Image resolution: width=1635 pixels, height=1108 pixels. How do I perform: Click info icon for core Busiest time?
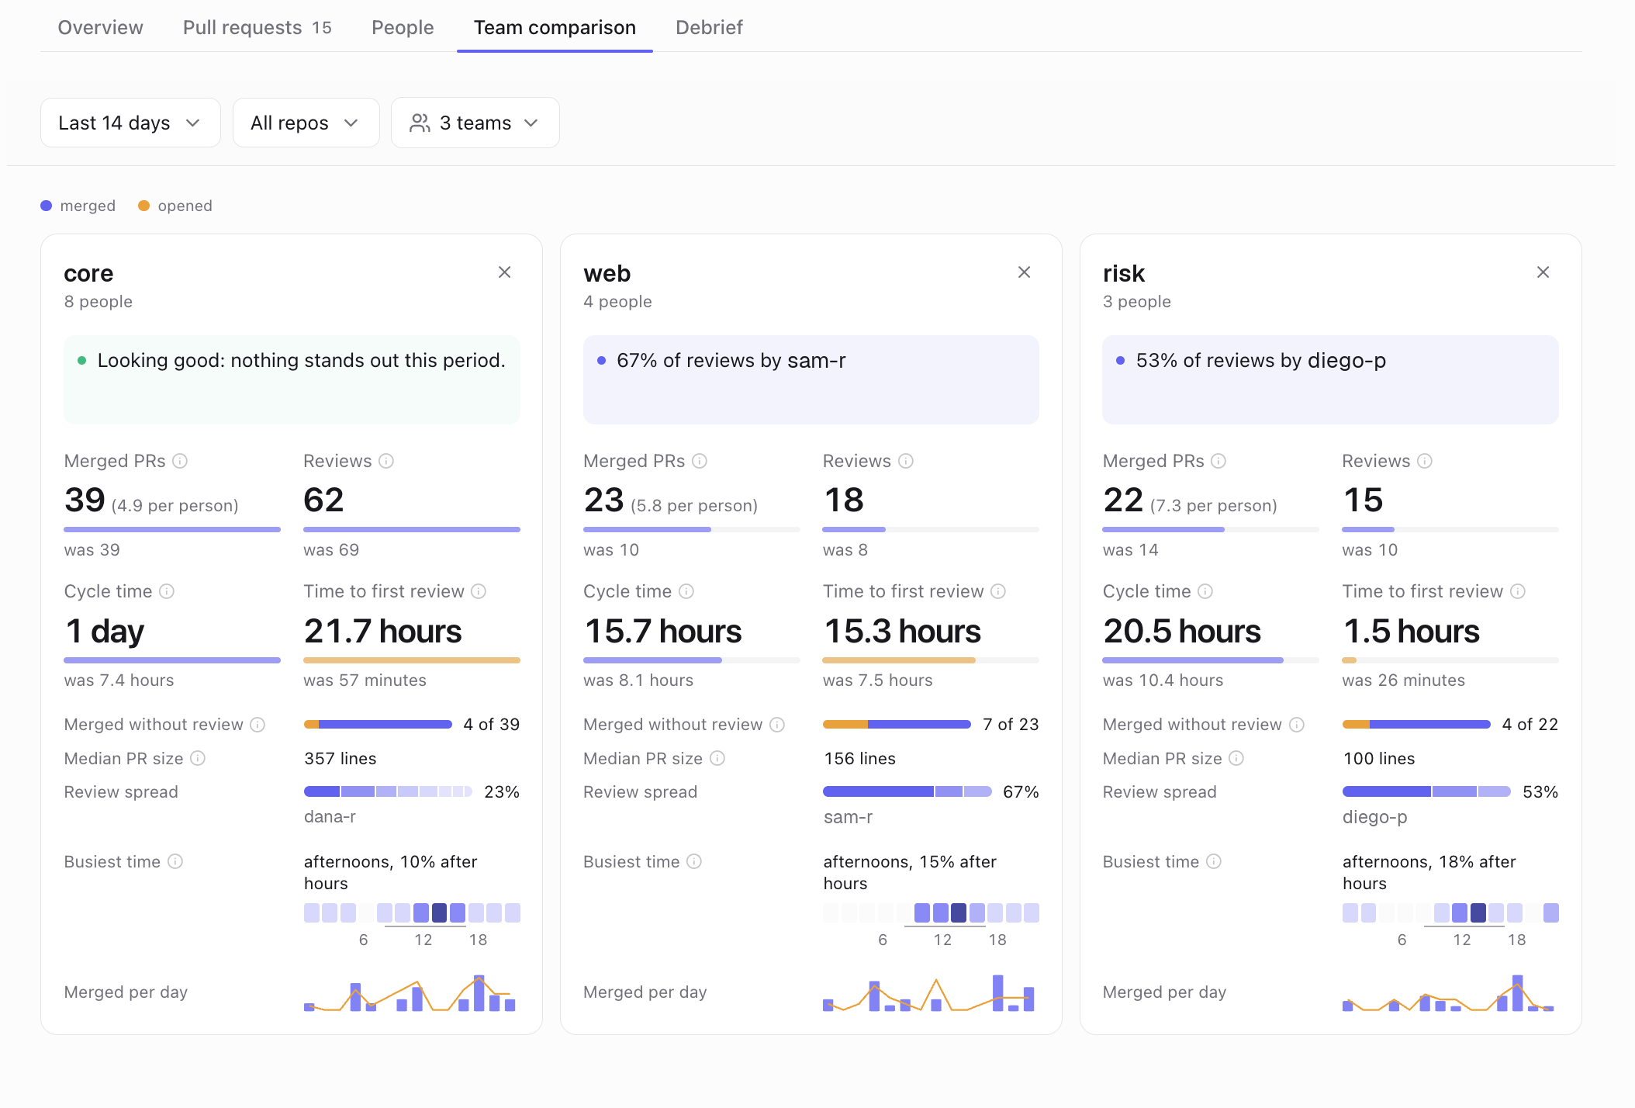click(x=175, y=861)
